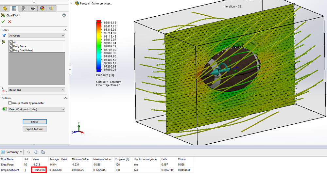The height and width of the screenshot is (174, 327).
Task: Open the Excel Workbook format dropdown
Action: click(37, 109)
